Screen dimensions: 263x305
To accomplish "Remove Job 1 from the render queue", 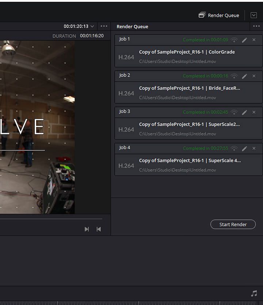I will coord(254,40).
